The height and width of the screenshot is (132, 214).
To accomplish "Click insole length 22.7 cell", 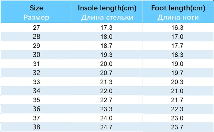I will pyautogui.click(x=107, y=100).
